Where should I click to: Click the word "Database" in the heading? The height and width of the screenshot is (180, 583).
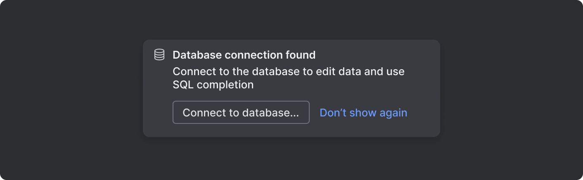193,54
